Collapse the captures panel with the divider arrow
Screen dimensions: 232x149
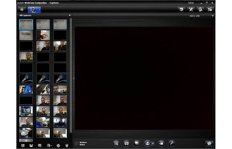click(x=74, y=78)
